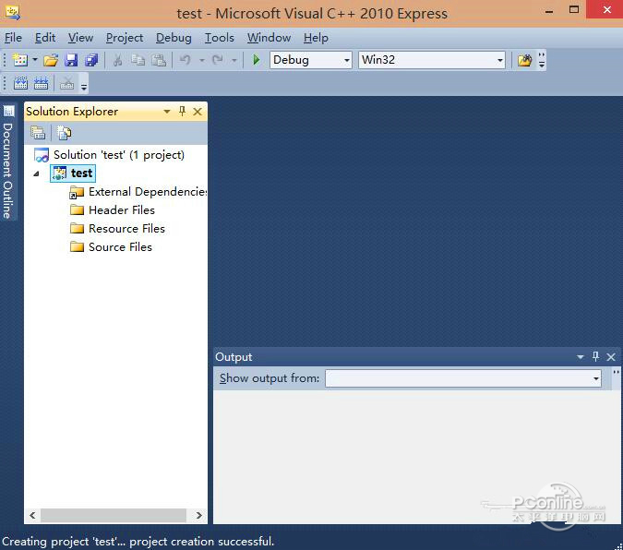Click the Visual C++ application icon in title bar
623x550 pixels.
12,13
